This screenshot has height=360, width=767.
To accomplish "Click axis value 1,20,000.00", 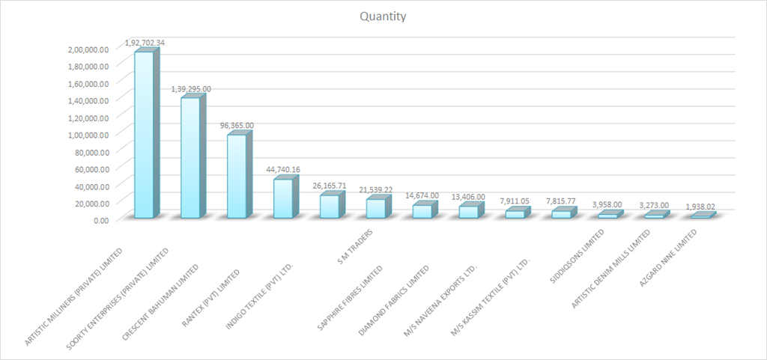I will [88, 118].
